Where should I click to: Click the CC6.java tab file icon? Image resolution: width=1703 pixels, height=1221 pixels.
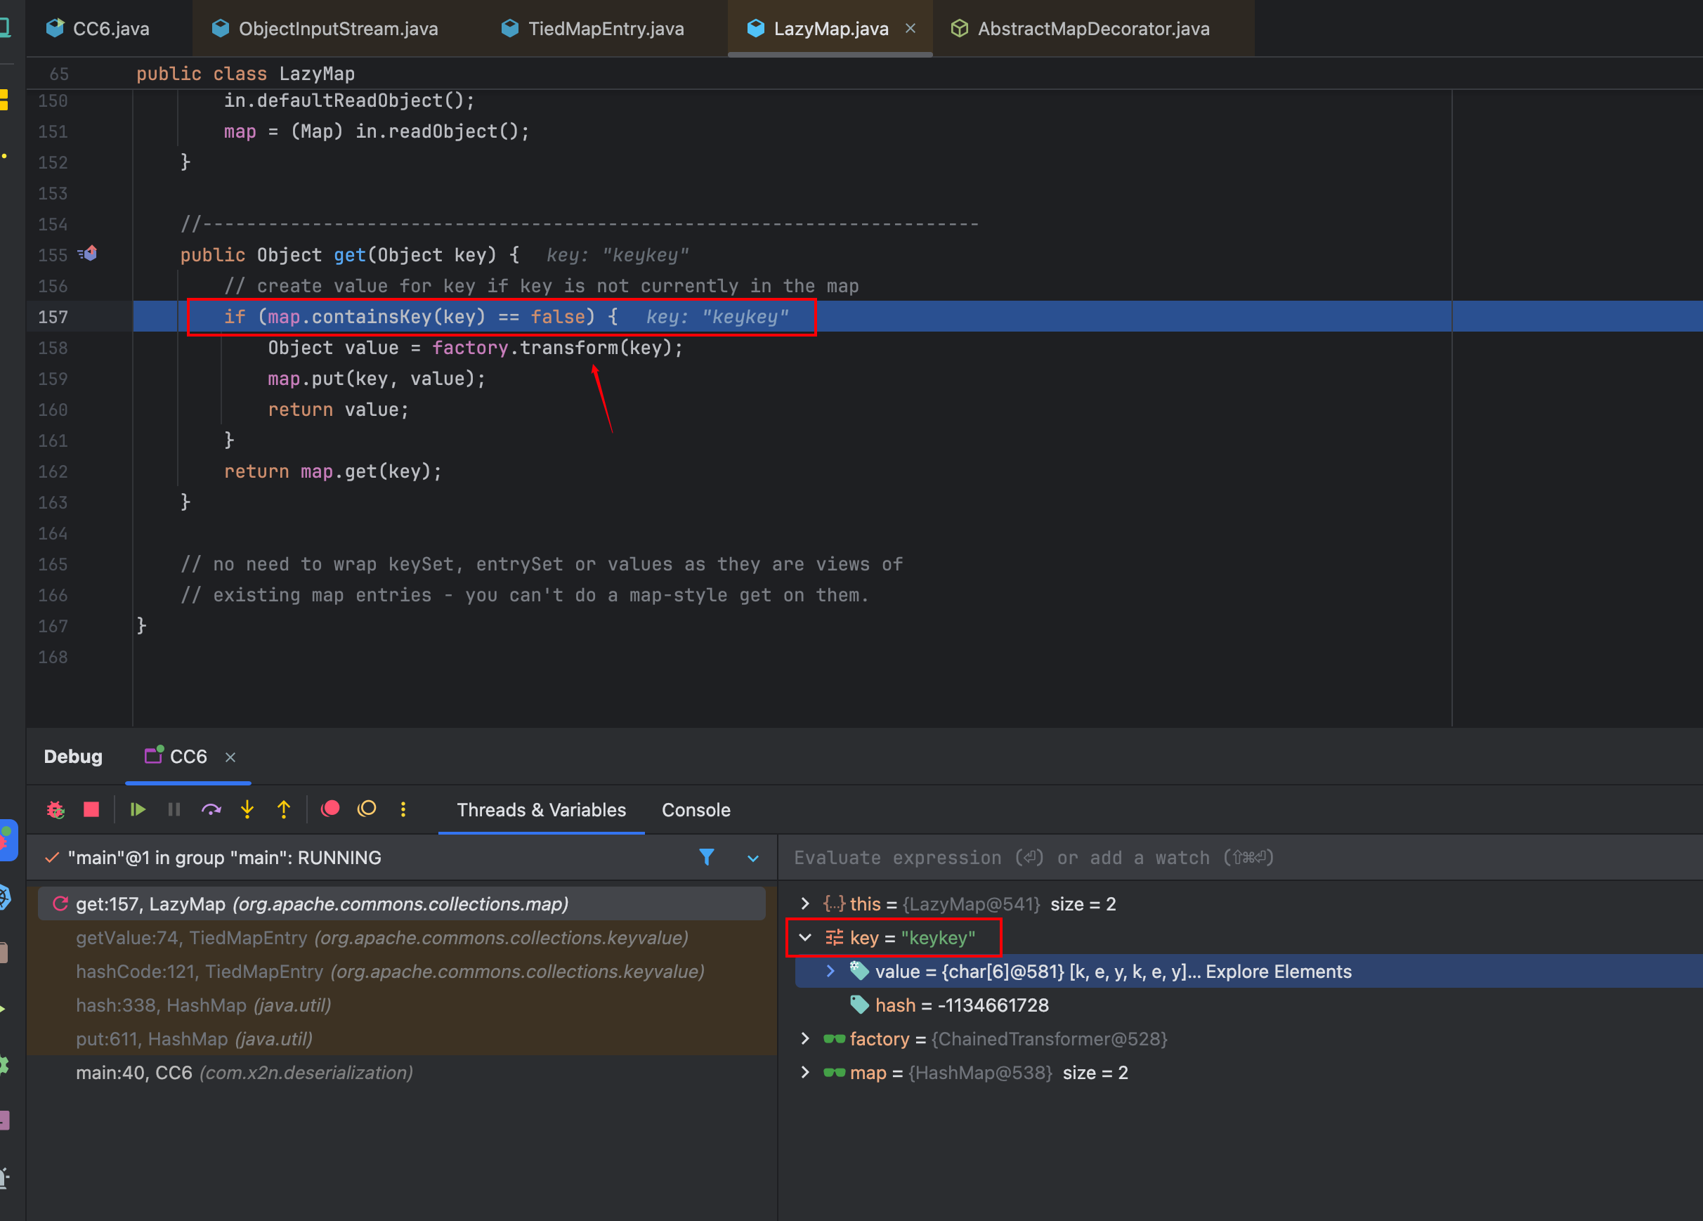tap(55, 29)
